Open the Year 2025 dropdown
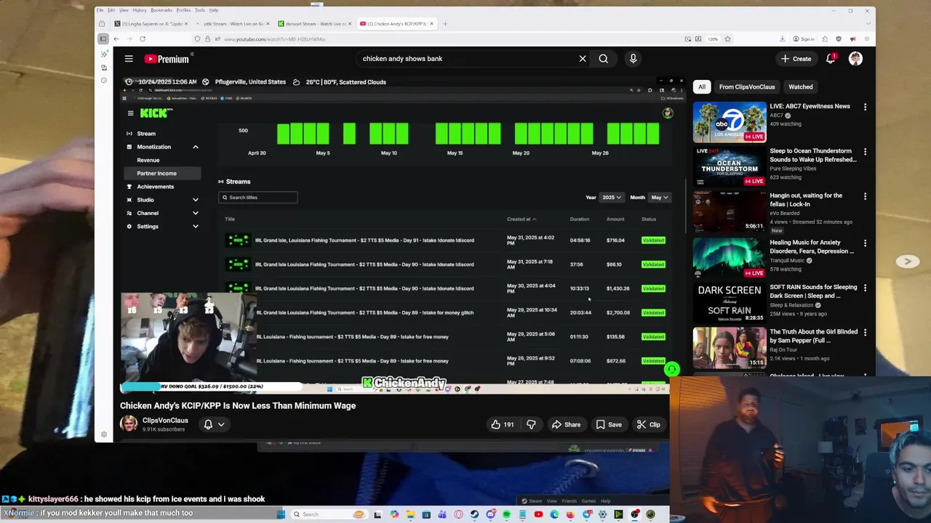Image resolution: width=931 pixels, height=523 pixels. pyautogui.click(x=612, y=198)
